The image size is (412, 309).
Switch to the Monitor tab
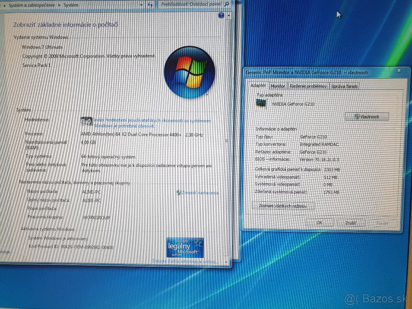pyautogui.click(x=278, y=86)
